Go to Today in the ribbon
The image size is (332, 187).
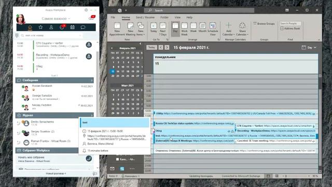pos(154,28)
